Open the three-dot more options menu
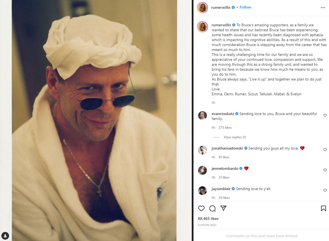The width and height of the screenshot is (329, 241). pos(323,8)
